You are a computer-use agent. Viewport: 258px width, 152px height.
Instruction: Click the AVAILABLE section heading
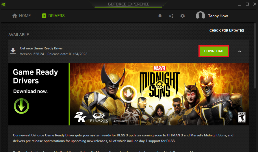coord(18,35)
